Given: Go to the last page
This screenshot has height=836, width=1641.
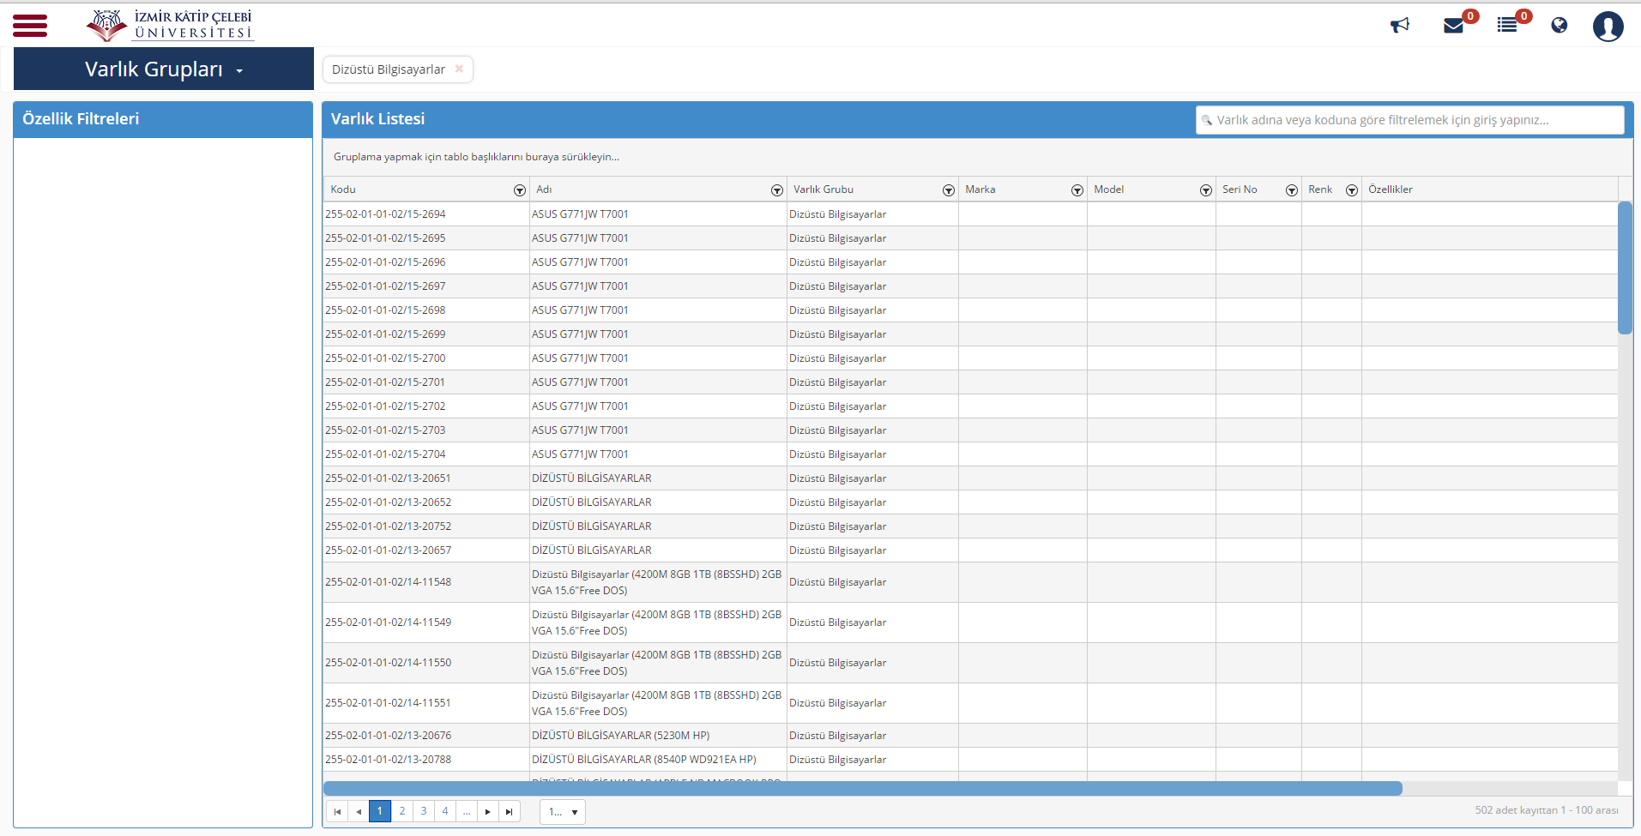Looking at the screenshot, I should click(510, 811).
